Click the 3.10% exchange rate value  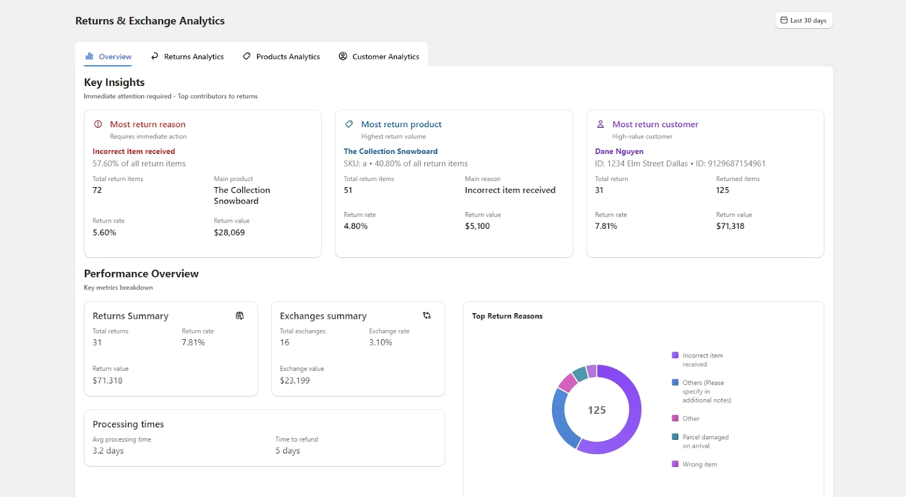coord(381,343)
